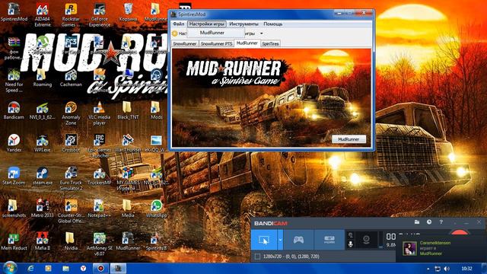This screenshot has height=274, width=487.
Task: Toggle the Bandicam webcam overlay icon
Action: (366, 240)
